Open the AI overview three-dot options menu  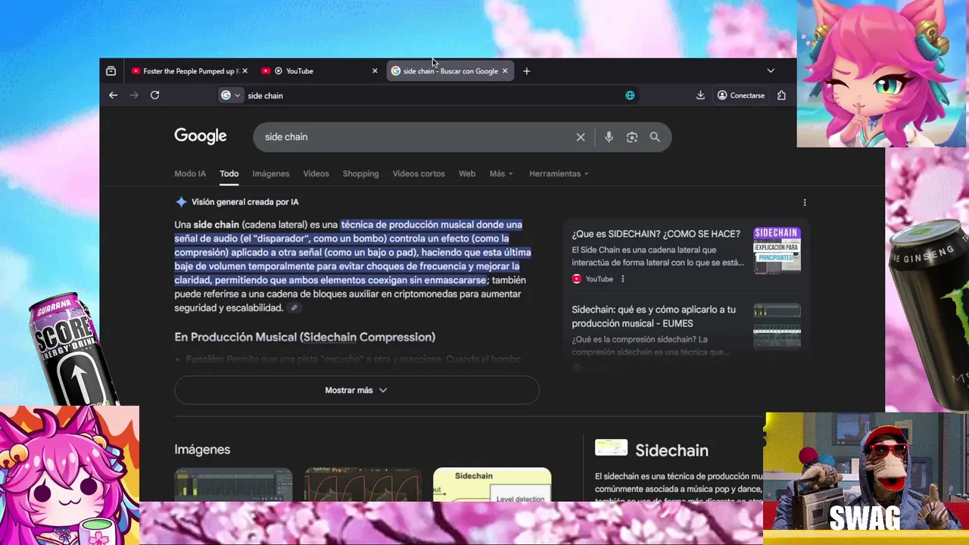805,202
